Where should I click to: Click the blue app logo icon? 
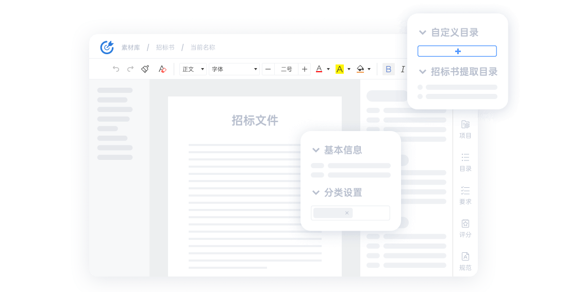(x=107, y=47)
